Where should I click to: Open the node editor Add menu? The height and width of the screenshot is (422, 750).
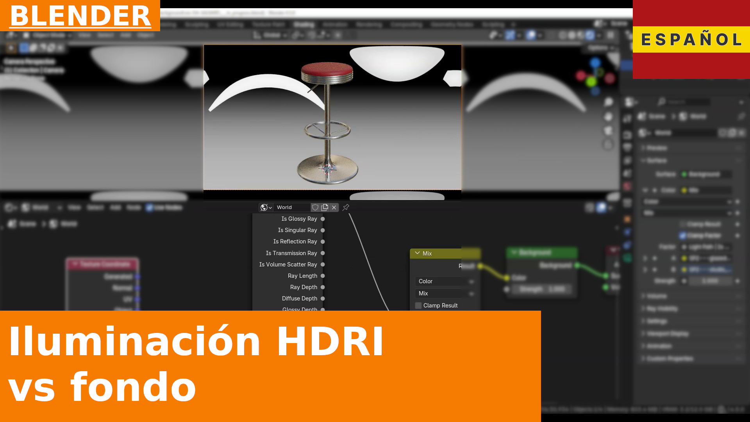(115, 207)
